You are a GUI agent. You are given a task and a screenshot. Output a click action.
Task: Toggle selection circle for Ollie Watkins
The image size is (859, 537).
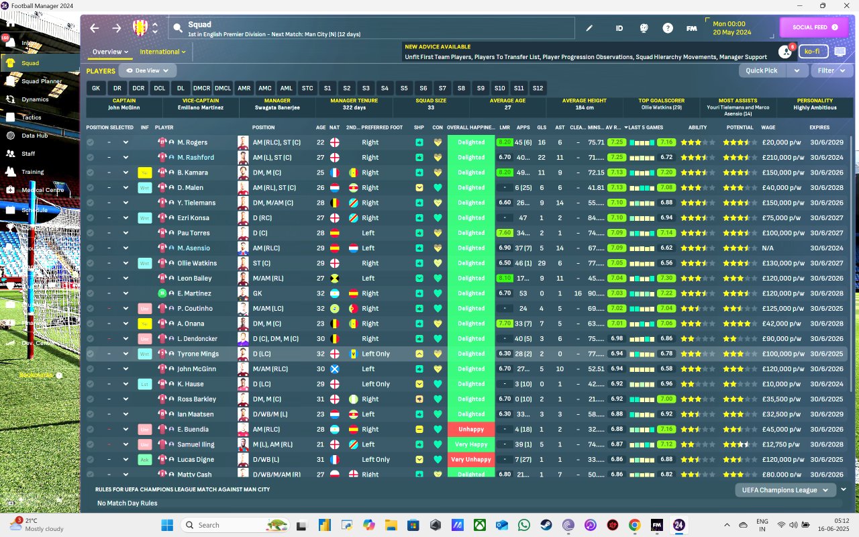coord(91,263)
